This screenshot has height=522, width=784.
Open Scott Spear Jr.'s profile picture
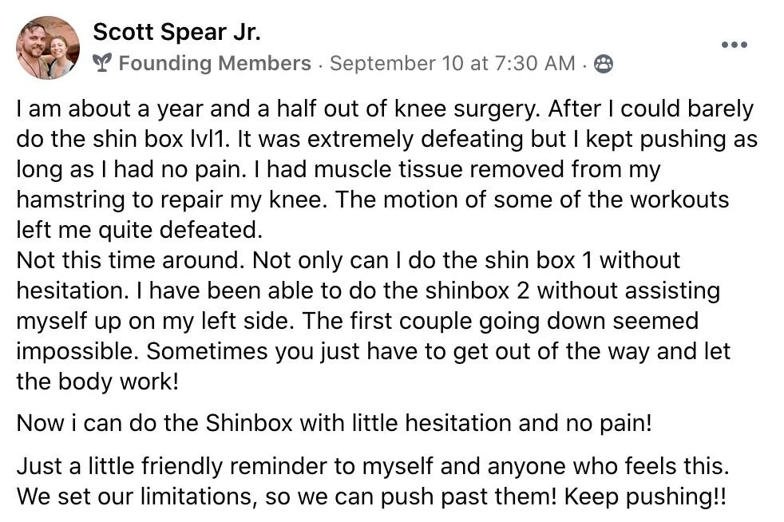(x=48, y=48)
